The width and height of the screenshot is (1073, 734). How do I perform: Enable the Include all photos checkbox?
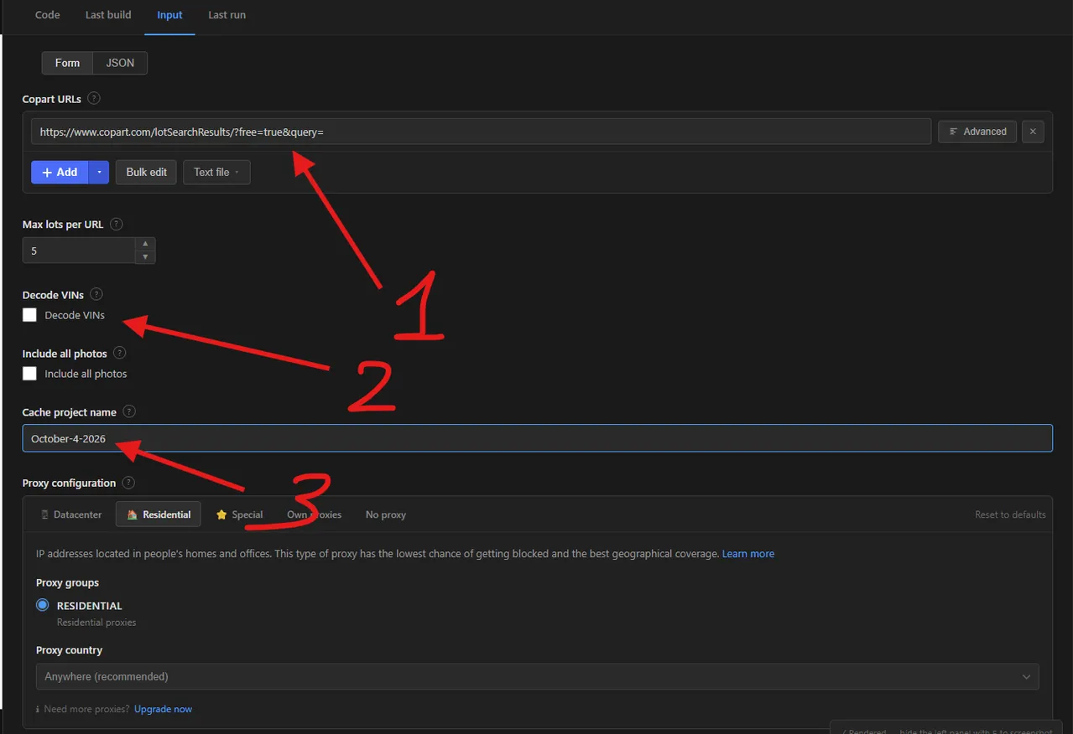point(30,374)
